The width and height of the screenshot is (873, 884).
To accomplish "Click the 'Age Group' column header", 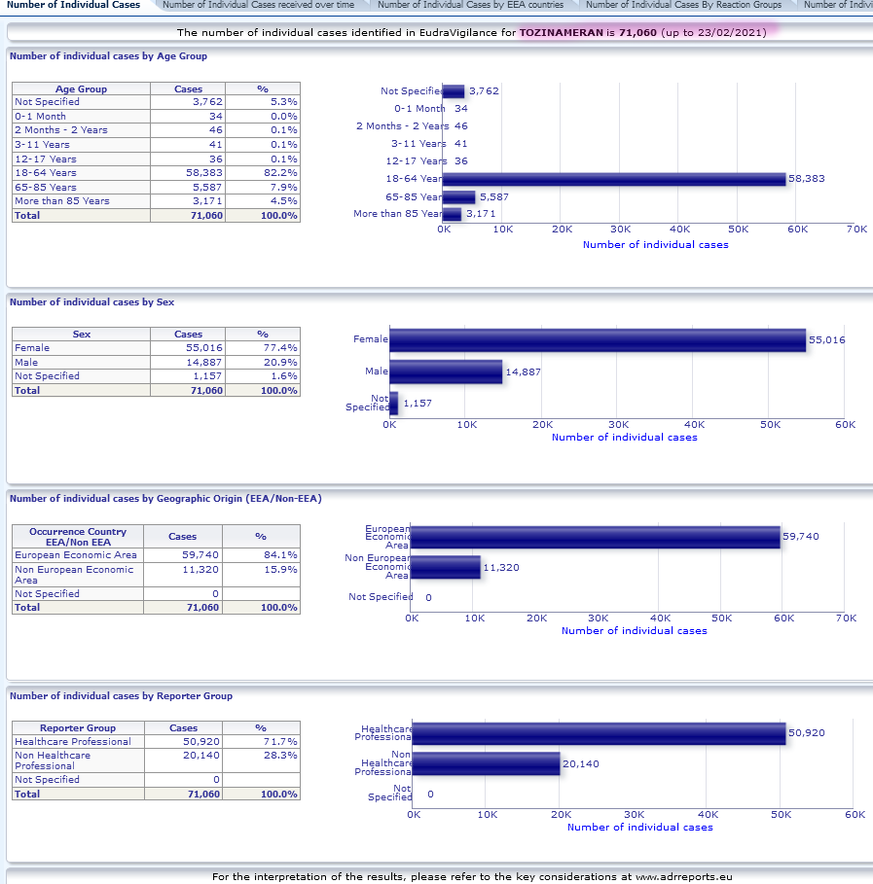I will click(x=81, y=89).
